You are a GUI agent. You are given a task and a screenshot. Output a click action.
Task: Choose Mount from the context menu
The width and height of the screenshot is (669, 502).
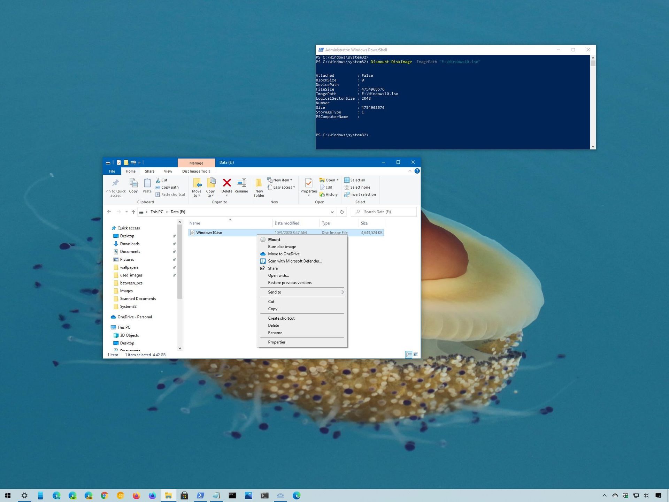coord(274,239)
